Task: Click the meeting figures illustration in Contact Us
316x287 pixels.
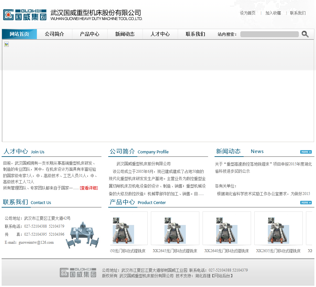Action: point(82,235)
